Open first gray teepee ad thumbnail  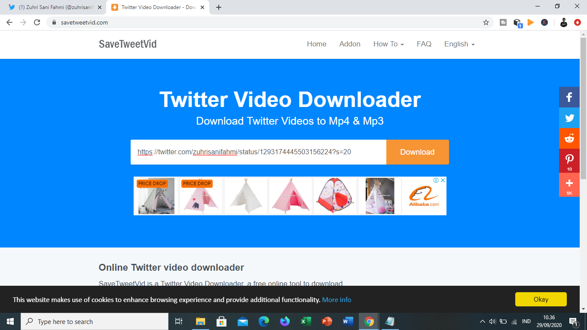click(x=156, y=196)
